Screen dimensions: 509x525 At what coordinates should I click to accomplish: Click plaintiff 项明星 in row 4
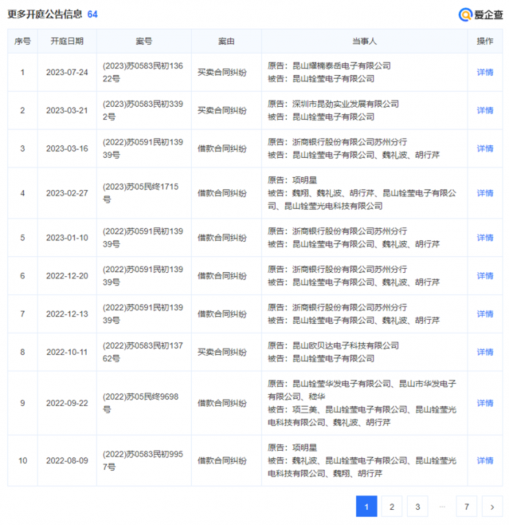click(x=305, y=181)
